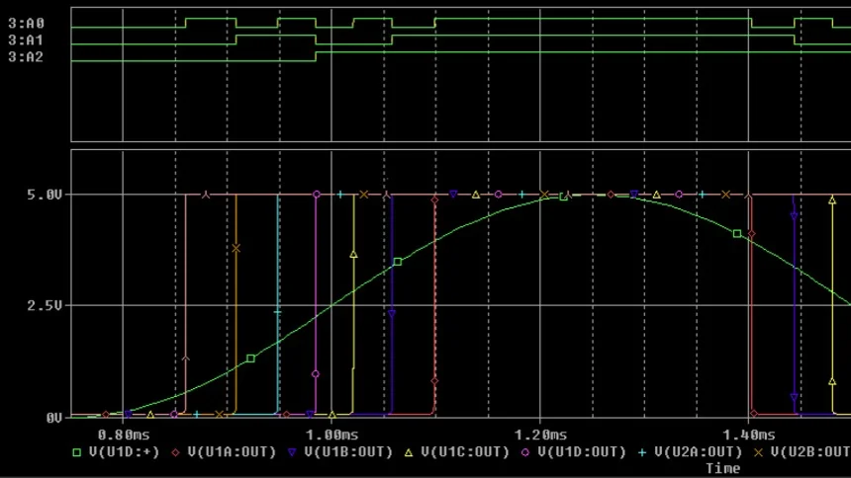Select the 3:A0 digital signal label

coord(26,24)
